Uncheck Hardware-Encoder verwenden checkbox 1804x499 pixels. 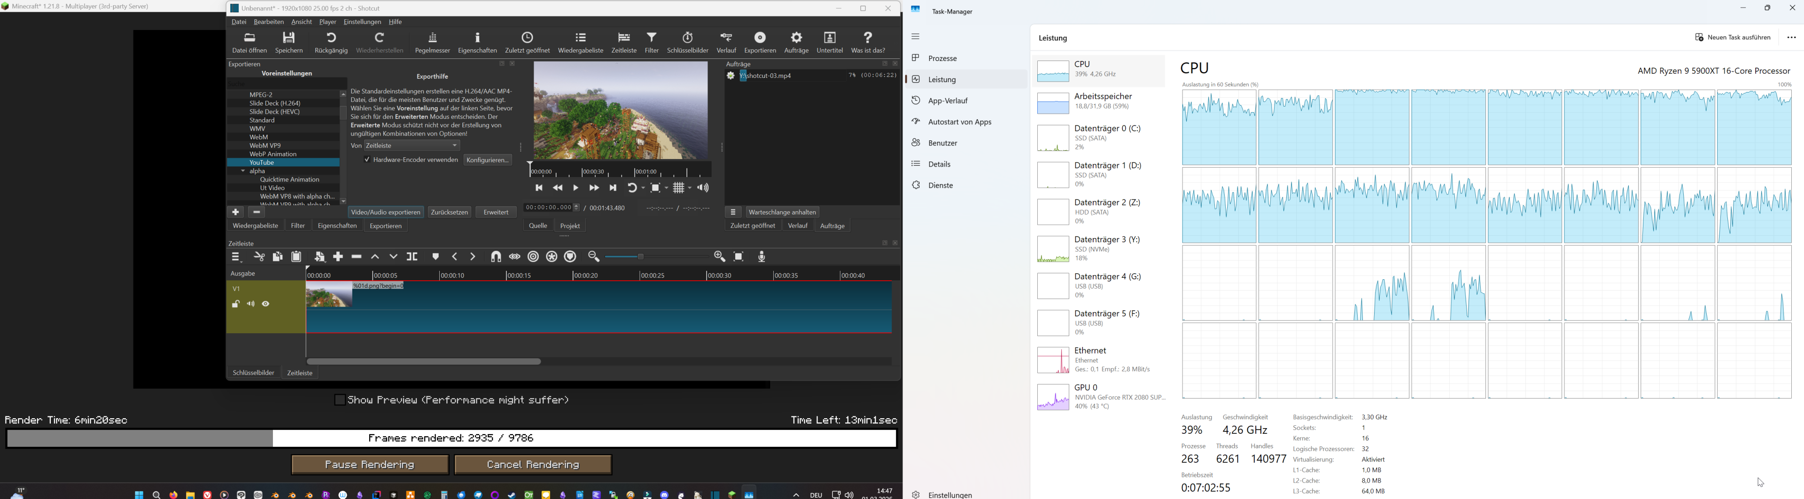pyautogui.click(x=367, y=160)
